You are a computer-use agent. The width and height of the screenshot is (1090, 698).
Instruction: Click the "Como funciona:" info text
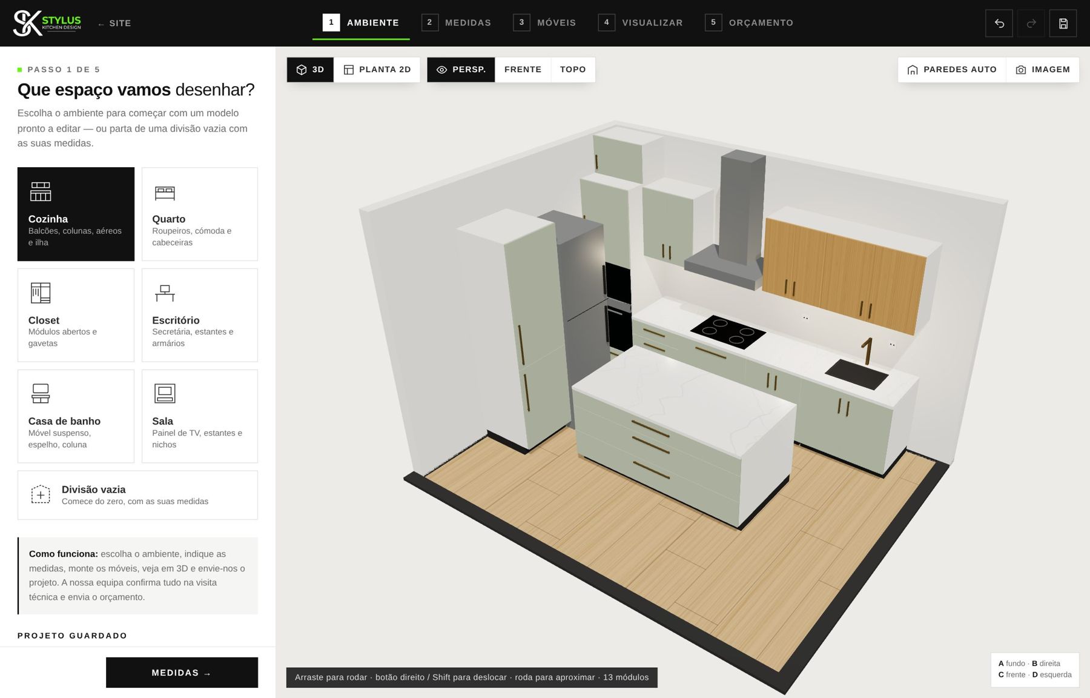(137, 576)
